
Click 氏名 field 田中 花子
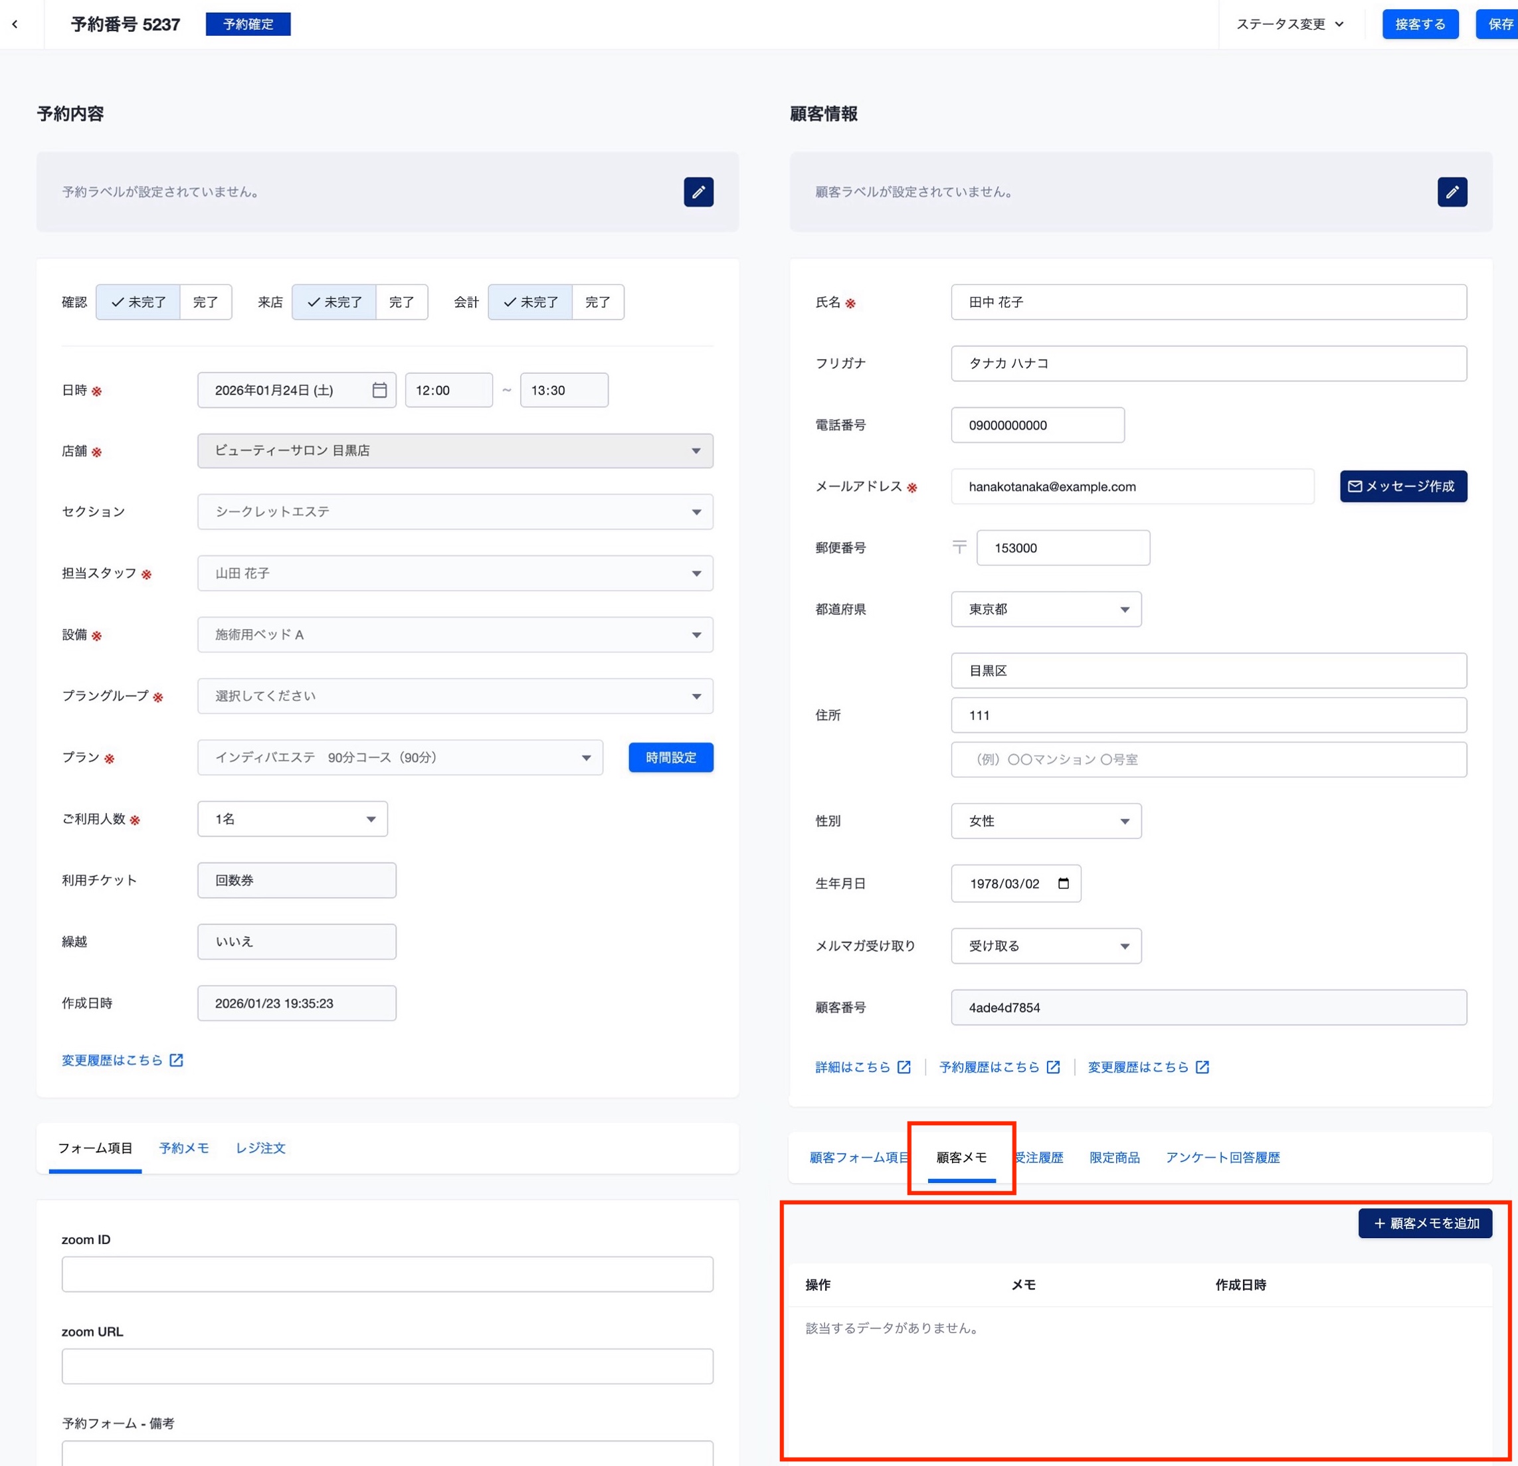click(1208, 302)
